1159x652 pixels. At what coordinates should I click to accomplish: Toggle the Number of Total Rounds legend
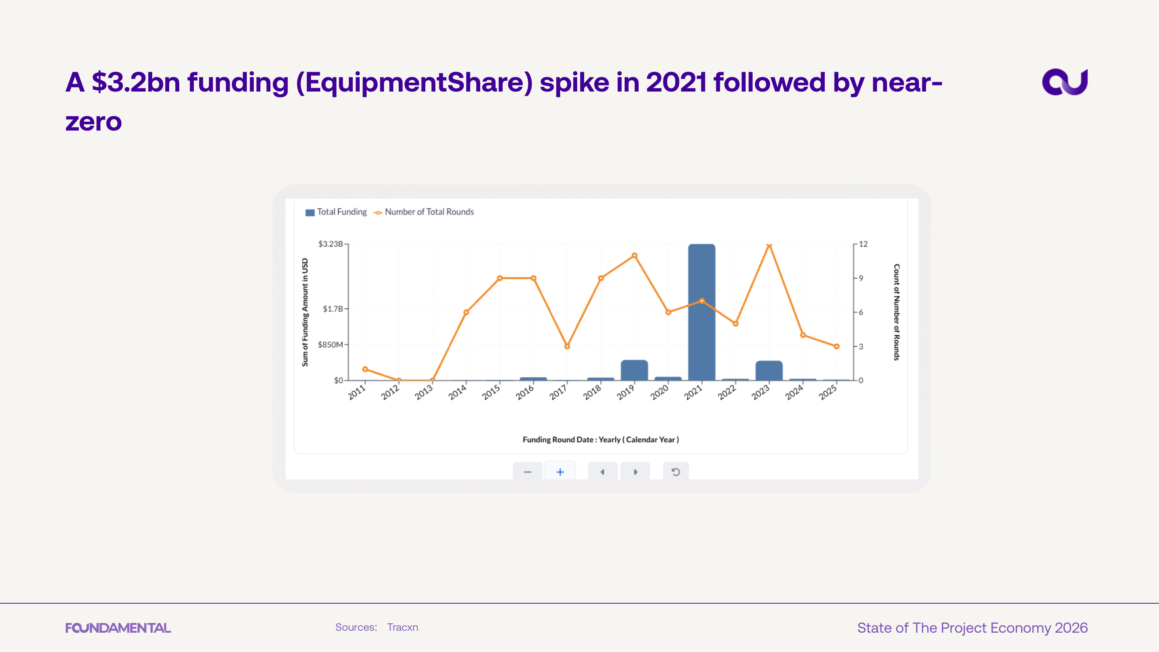[424, 212]
